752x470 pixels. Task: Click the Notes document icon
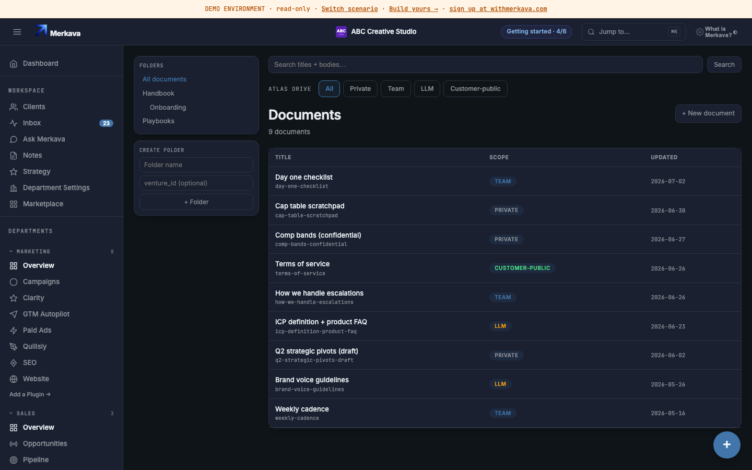[x=14, y=156]
